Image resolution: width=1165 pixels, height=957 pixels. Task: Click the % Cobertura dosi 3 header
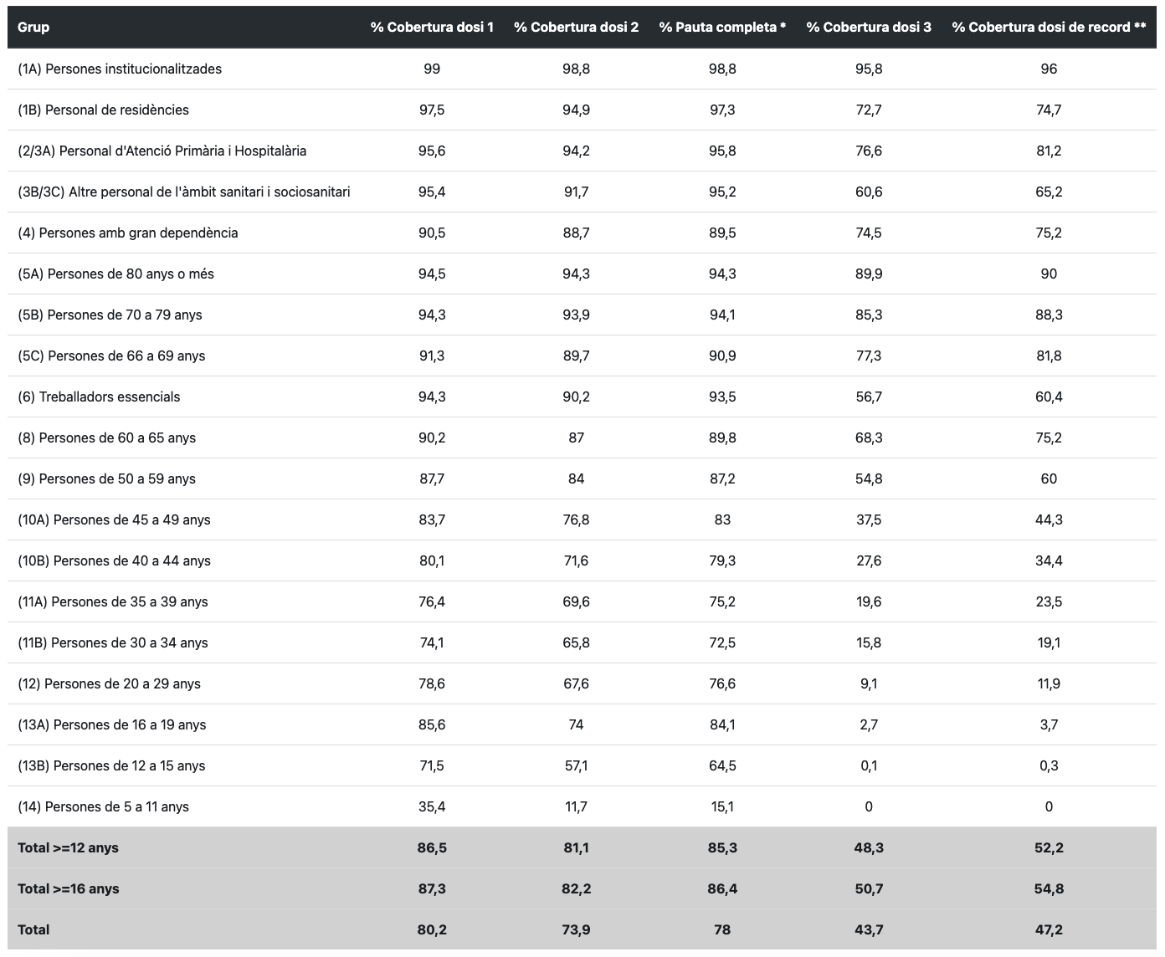point(869,28)
